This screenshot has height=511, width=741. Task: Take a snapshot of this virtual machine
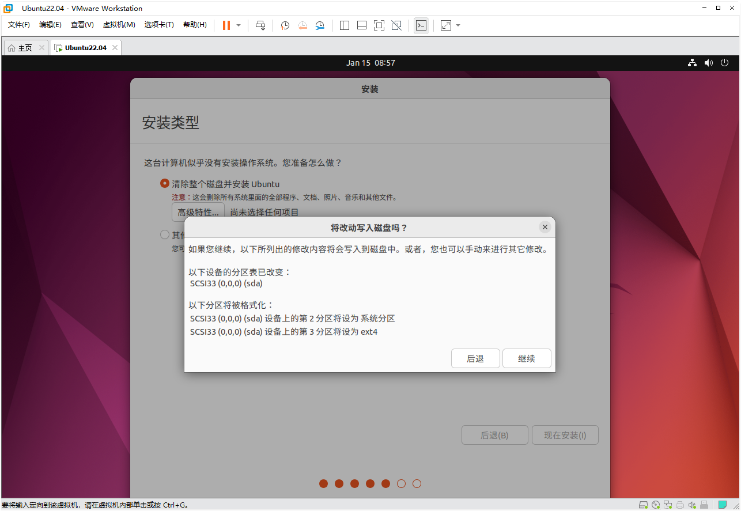click(285, 25)
